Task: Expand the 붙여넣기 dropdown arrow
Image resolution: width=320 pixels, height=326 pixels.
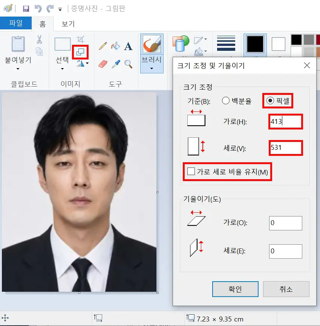Action: tap(18, 69)
